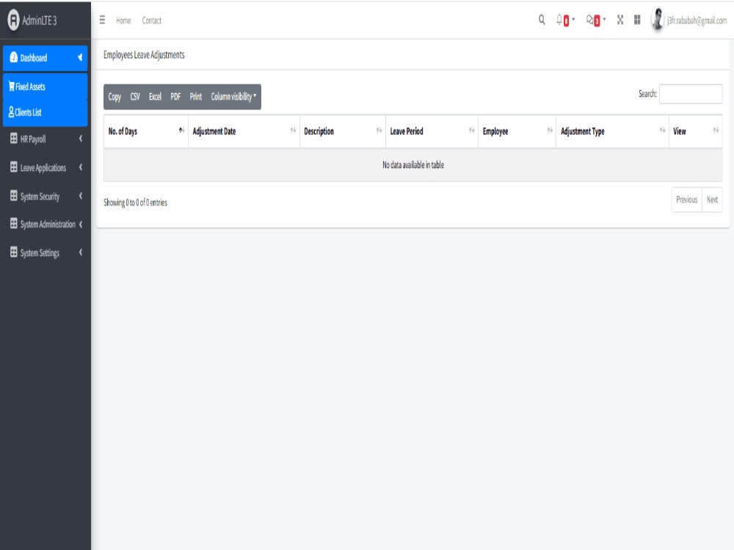The height and width of the screenshot is (550, 734).
Task: Open the System Administration menu label
Action: (48, 224)
